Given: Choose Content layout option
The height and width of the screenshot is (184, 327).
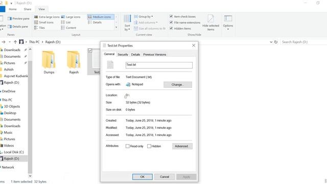Looking at the screenshot, I should pyautogui.click(x=68, y=28).
